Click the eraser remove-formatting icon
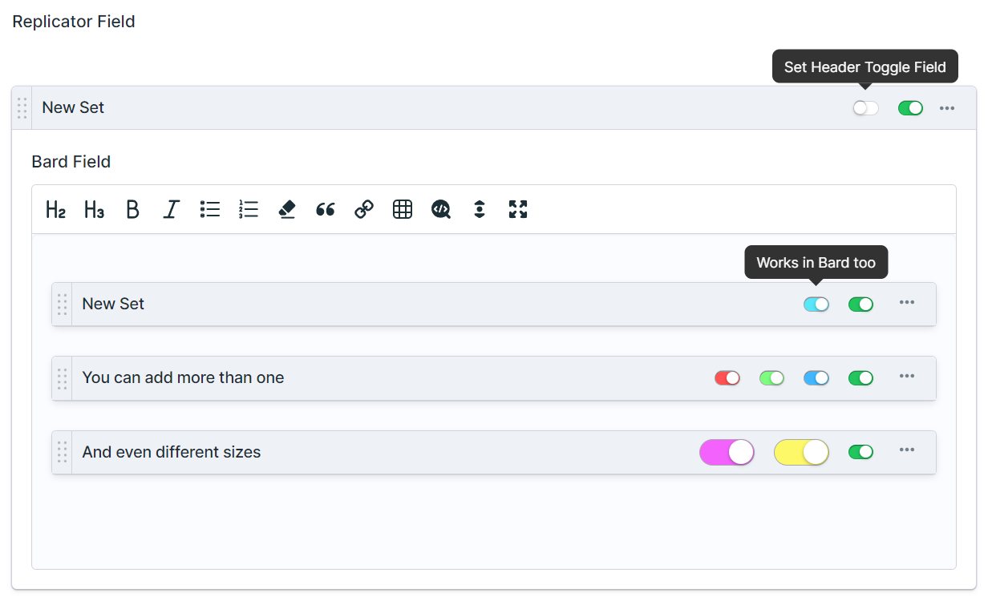This screenshot has width=988, height=605. (x=287, y=210)
